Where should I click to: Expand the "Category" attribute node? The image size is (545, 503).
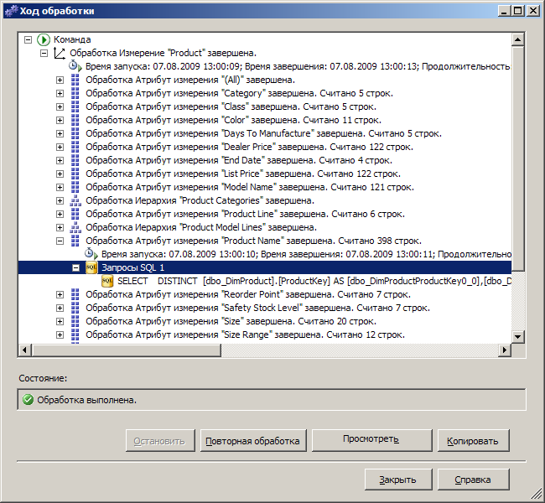[x=60, y=94]
